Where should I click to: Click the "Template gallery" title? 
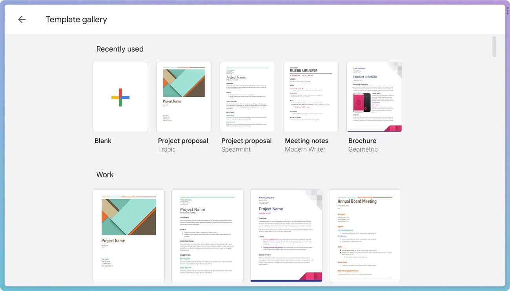tap(76, 20)
